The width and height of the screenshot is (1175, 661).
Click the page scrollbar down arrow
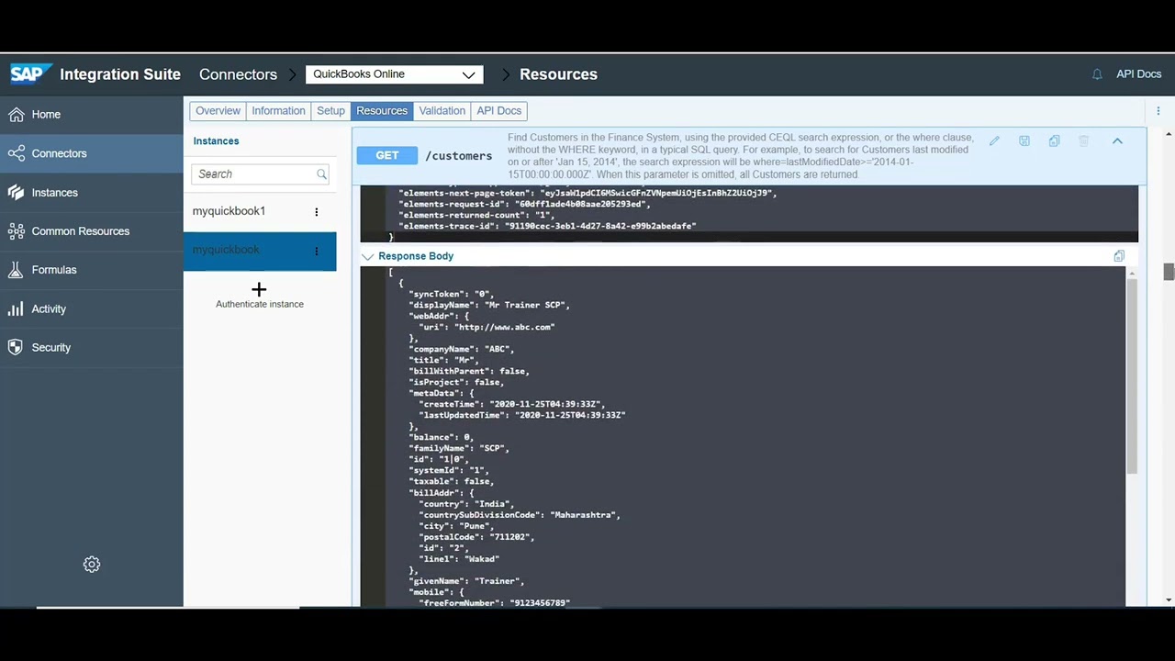coord(1169,600)
